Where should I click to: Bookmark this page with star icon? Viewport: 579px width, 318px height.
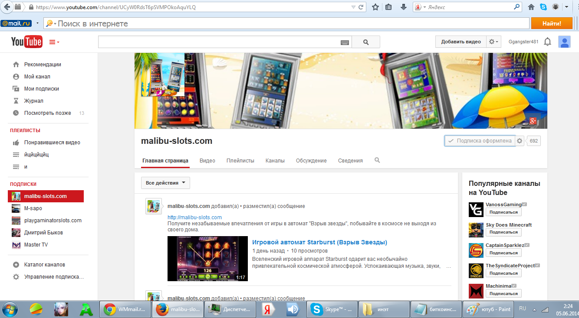click(375, 7)
